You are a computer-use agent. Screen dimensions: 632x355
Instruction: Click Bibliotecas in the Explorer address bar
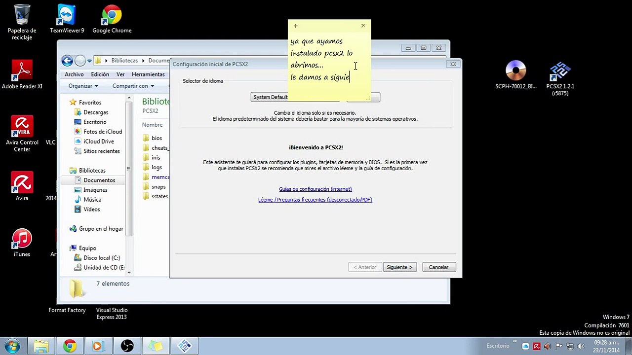click(x=124, y=61)
